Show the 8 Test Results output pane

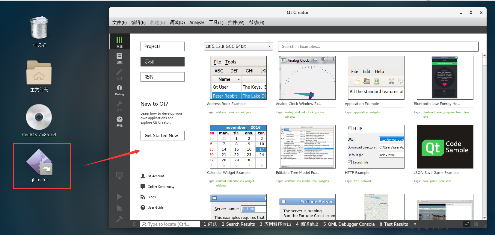pos(394,224)
